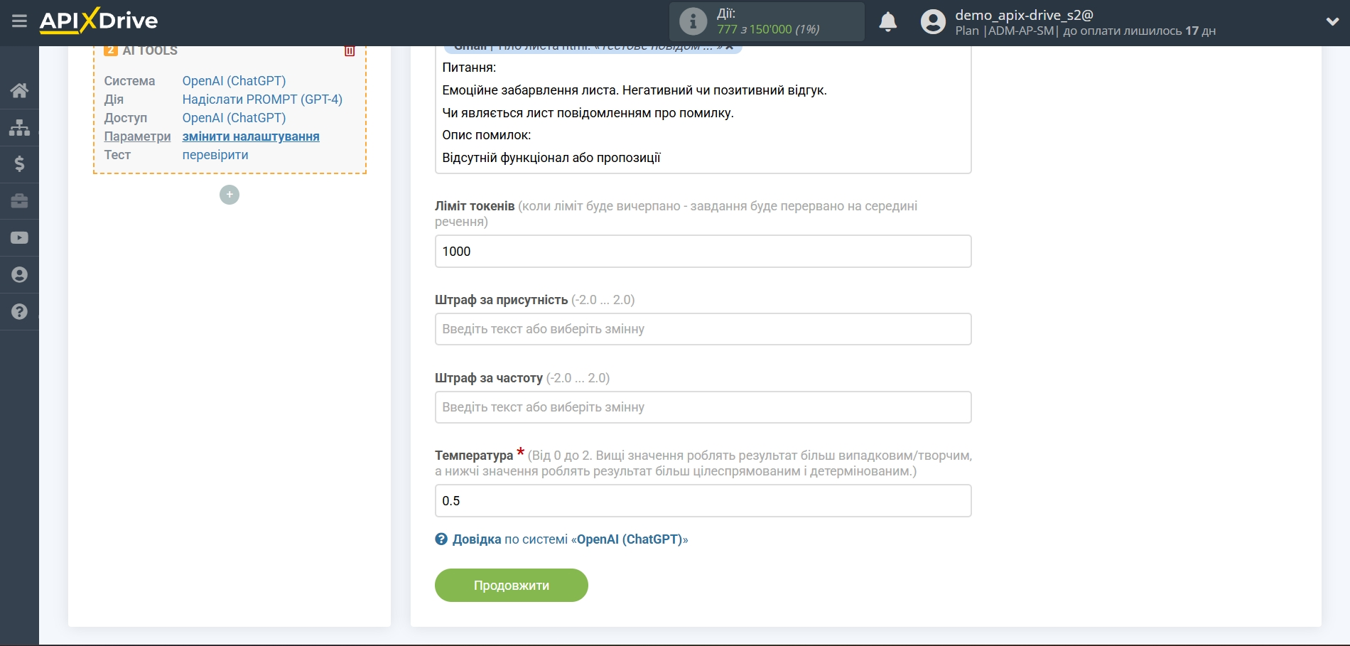
Task: Click перевірити test link
Action: [x=215, y=155]
